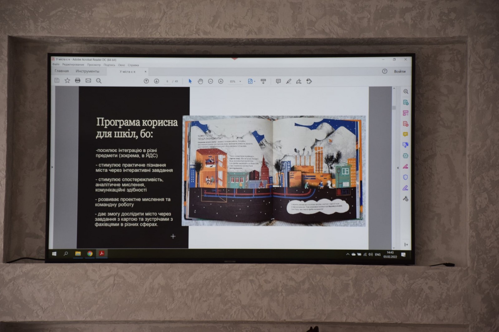The image size is (499, 332).
Task: Open the zoom level 85% dropdown arrow
Action: pos(240,82)
